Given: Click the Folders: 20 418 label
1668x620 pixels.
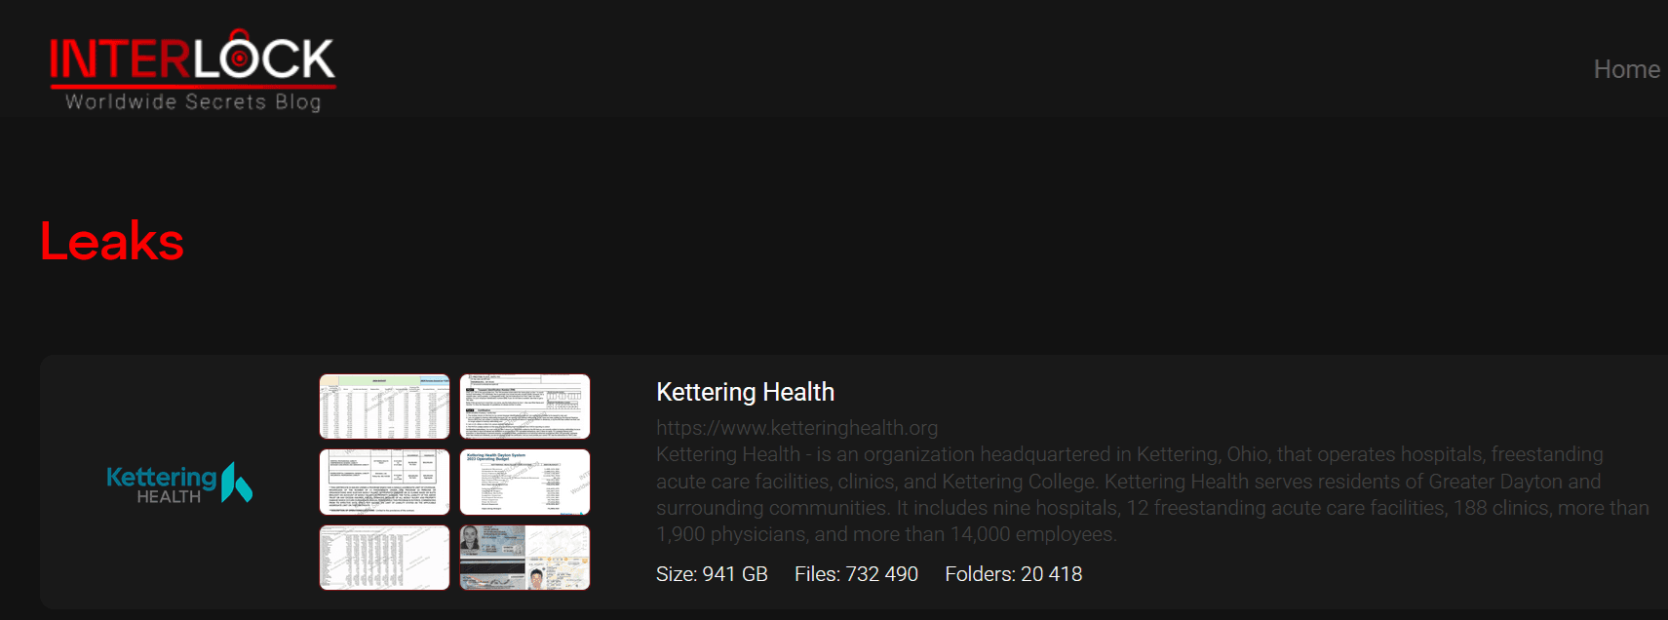Looking at the screenshot, I should coord(1013,574).
